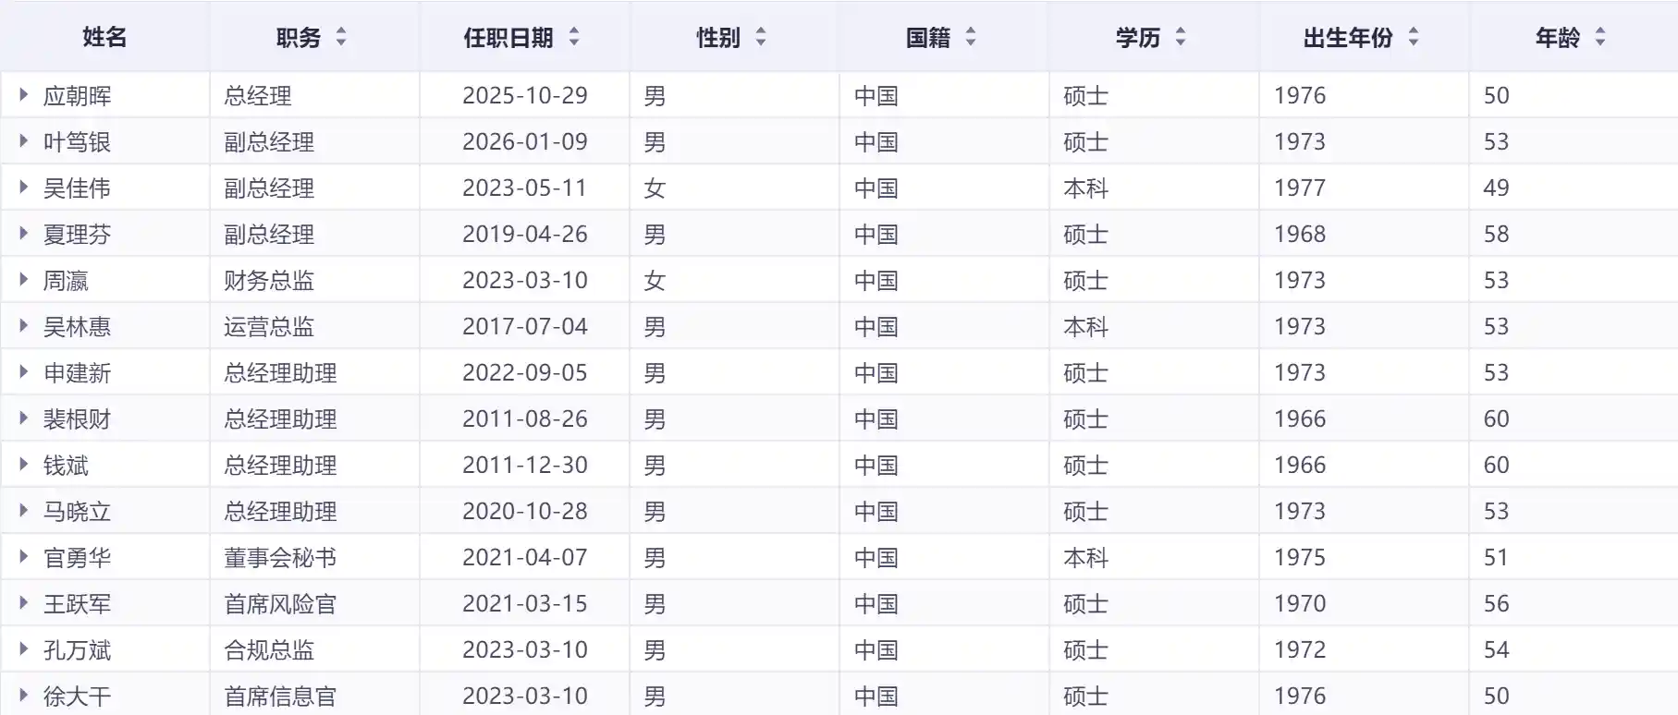This screenshot has height=715, width=1678.
Task: Select the name 叶笃银
Action: (77, 140)
